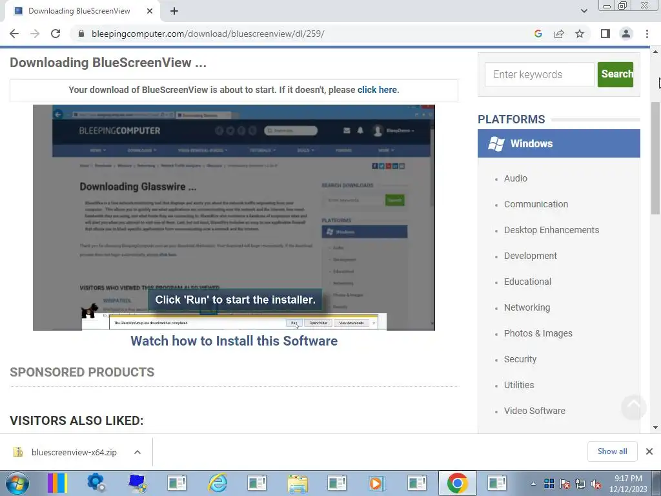Viewport: 661px width, 496px height.
Task: Click the page scrollbar up arrow
Action: (656, 52)
